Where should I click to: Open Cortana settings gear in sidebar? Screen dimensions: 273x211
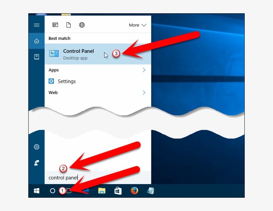click(x=37, y=147)
